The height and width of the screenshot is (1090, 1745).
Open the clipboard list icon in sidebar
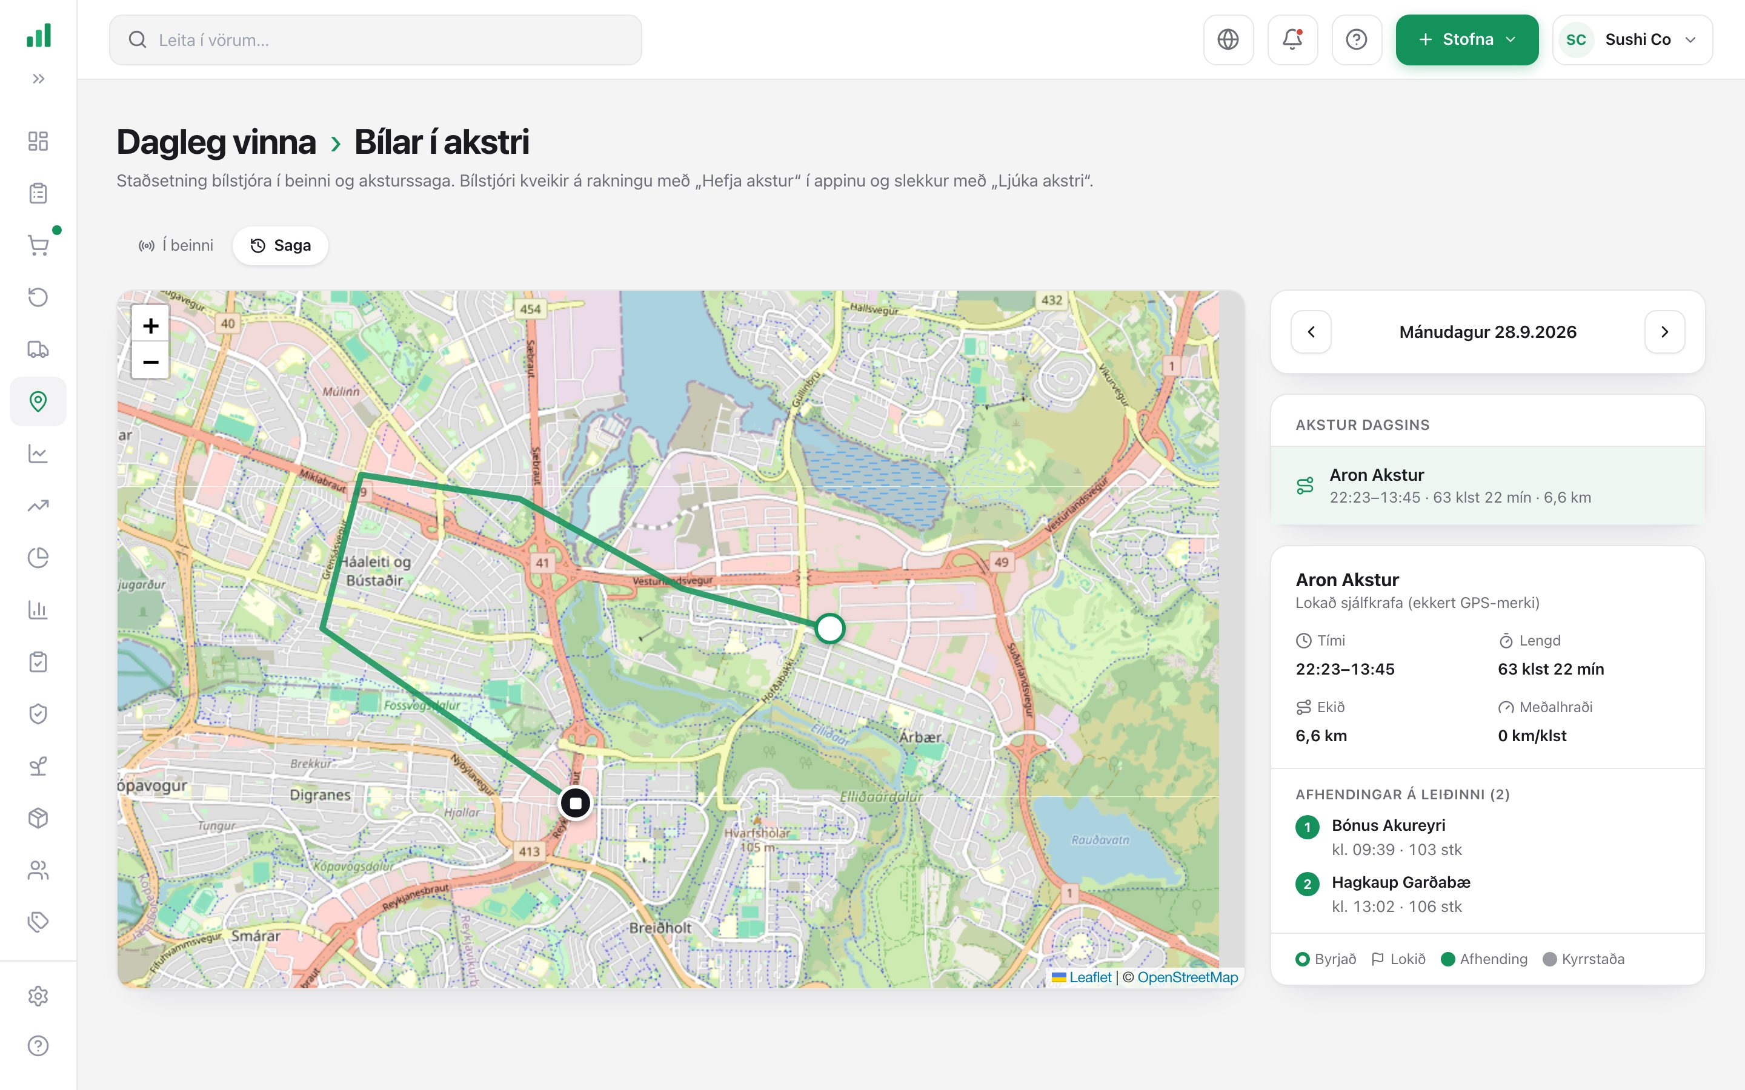click(38, 193)
